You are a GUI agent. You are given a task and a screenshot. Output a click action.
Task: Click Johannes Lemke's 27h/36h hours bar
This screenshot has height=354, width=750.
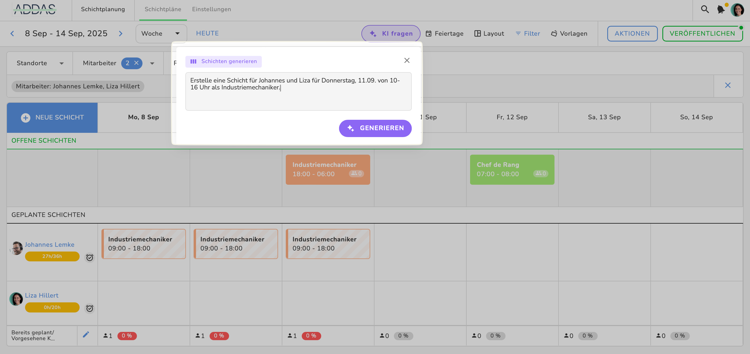click(x=52, y=256)
